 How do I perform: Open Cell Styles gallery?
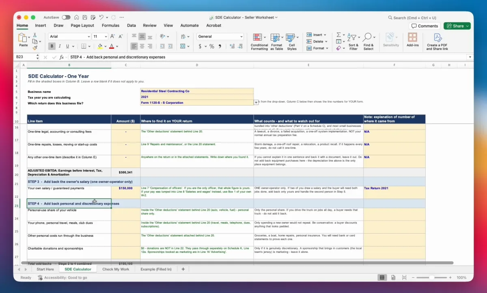tap(292, 42)
